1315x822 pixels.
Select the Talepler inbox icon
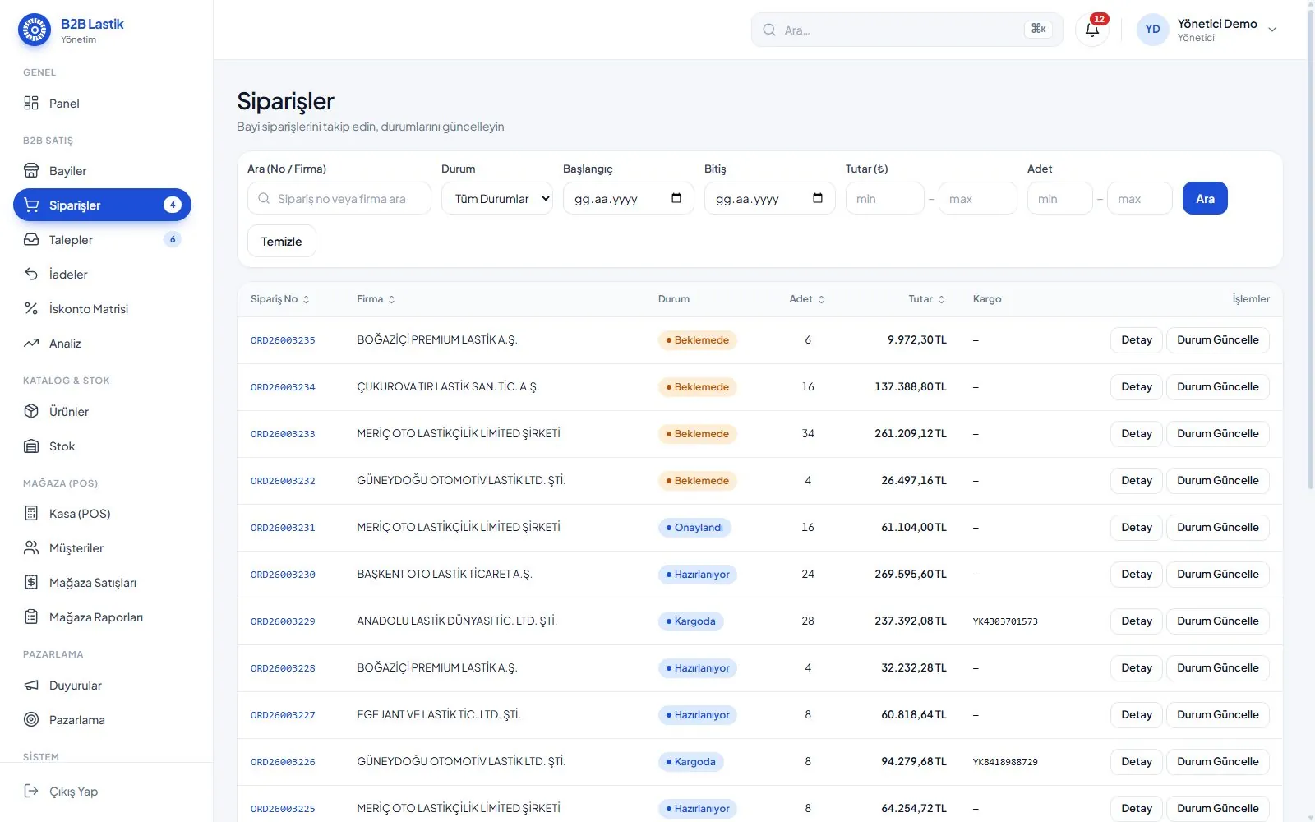[x=31, y=239]
